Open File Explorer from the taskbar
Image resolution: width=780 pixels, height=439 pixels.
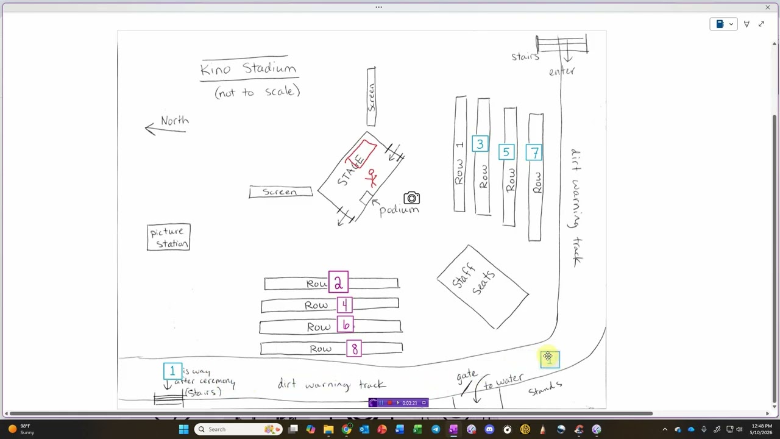pos(328,429)
